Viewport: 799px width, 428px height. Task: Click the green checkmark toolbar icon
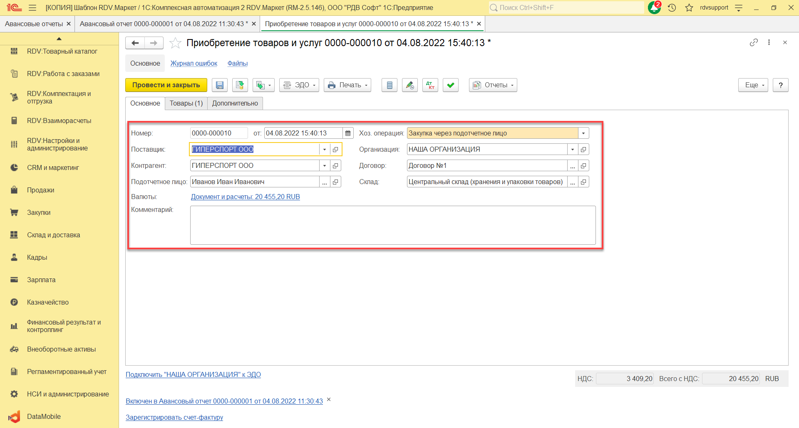450,85
